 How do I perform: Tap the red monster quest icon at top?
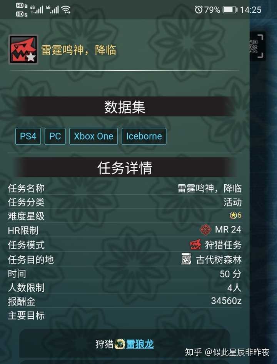[x=23, y=50]
